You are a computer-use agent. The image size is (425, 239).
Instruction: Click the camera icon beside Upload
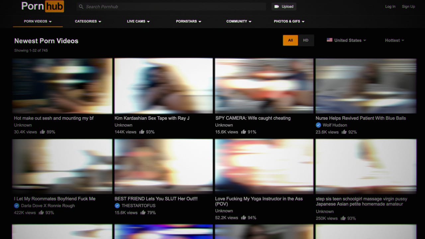[277, 7]
